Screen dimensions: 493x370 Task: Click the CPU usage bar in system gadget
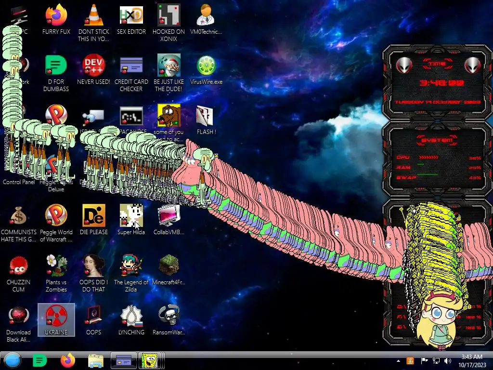[428, 158]
